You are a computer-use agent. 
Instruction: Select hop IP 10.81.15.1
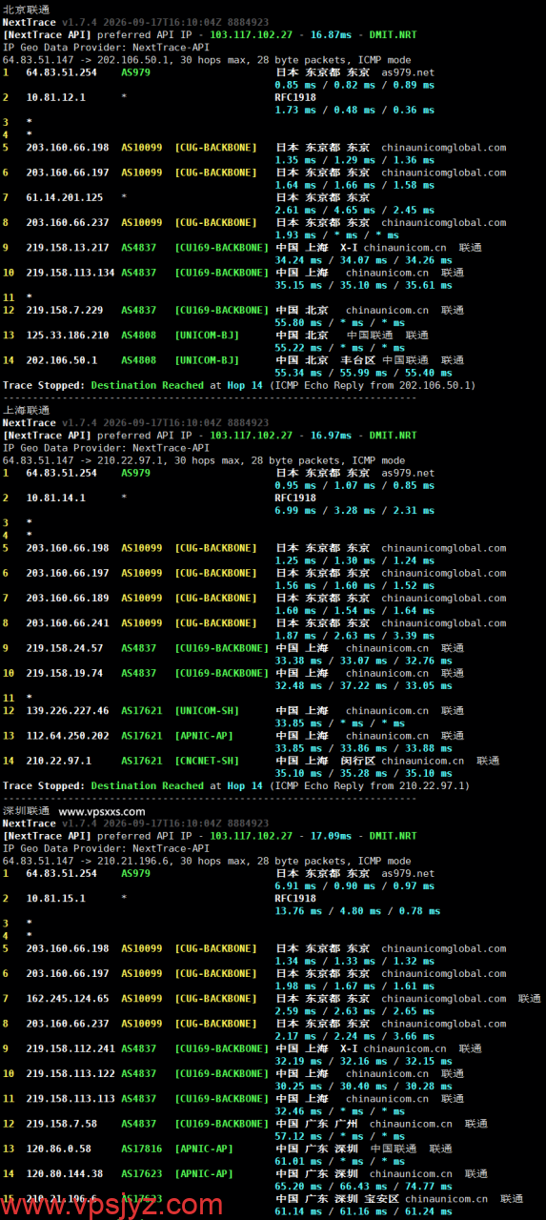tap(55, 898)
